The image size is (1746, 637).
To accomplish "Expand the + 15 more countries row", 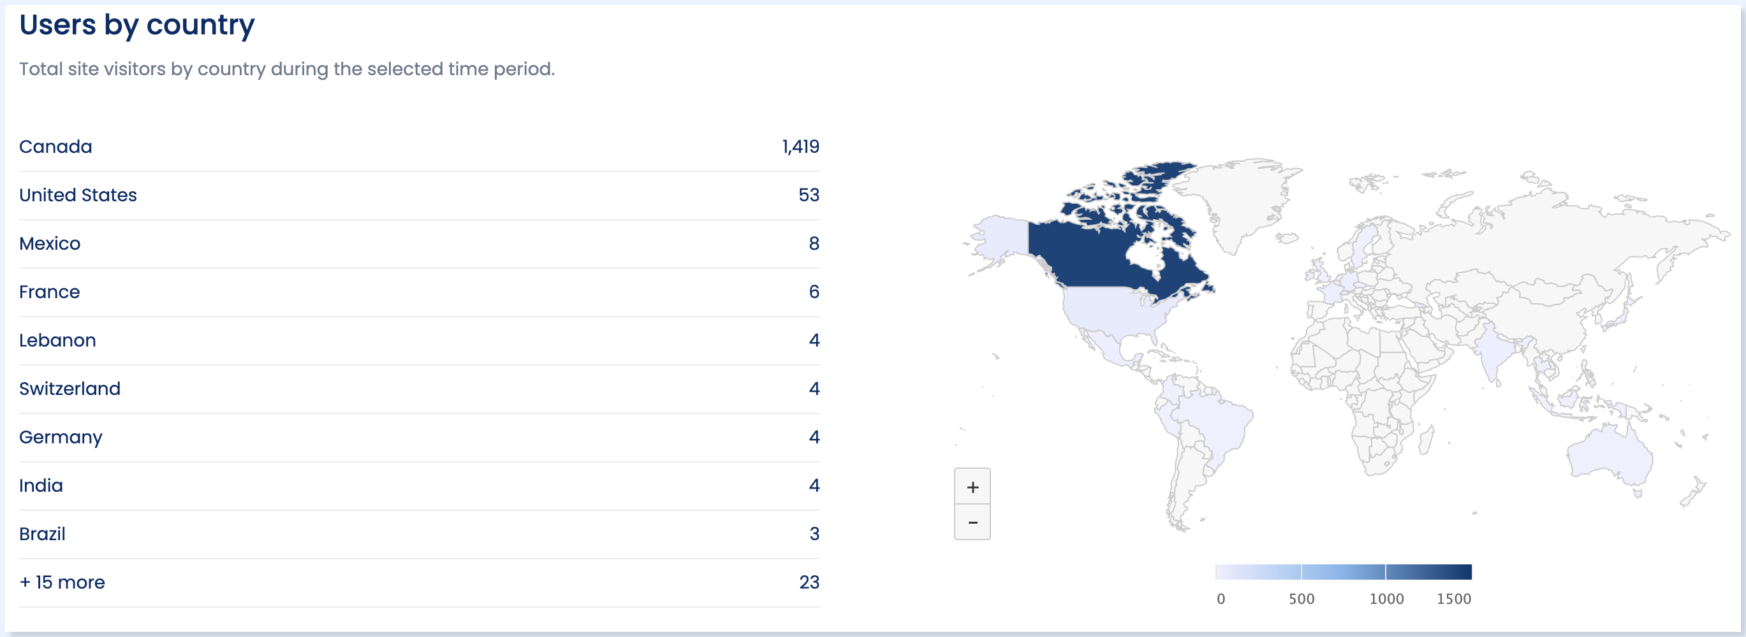I will pyautogui.click(x=419, y=582).
